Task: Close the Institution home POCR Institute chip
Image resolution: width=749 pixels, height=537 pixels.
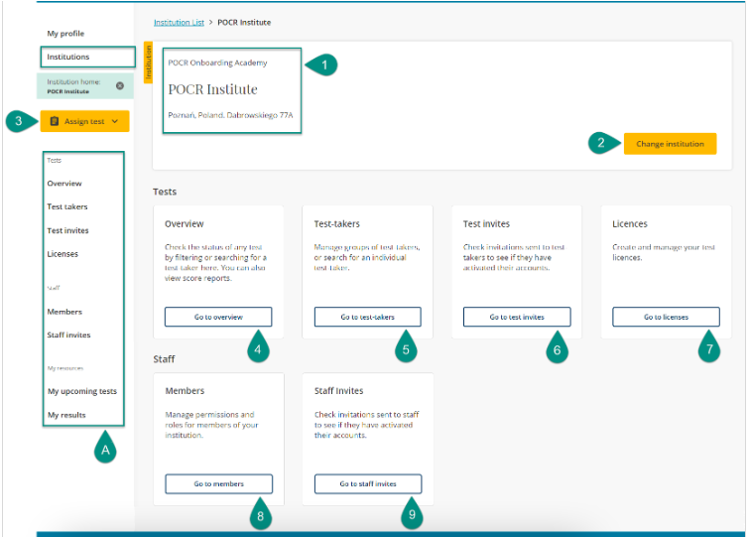Action: (x=120, y=86)
